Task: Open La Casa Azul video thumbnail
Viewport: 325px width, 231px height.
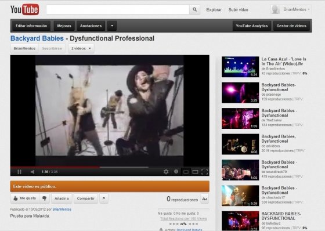Action: pos(240,67)
